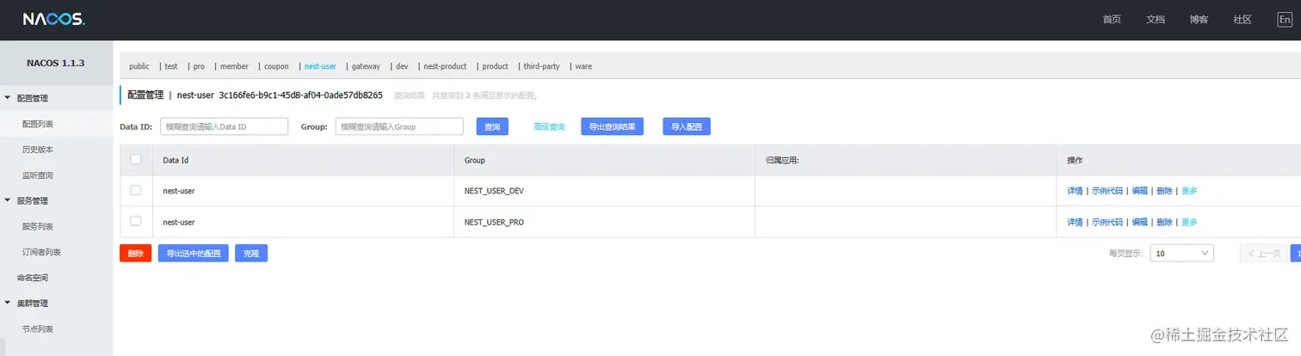Screen dimensions: 1301x356
Task: Click the 导入配置 button
Action: (x=687, y=126)
